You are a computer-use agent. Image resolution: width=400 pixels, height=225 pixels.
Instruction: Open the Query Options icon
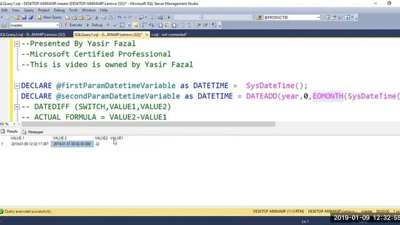click(x=129, y=25)
